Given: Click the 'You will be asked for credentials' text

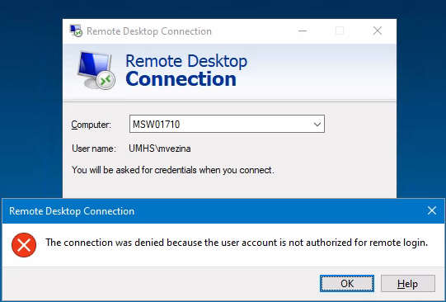Looking at the screenshot, I should pyautogui.click(x=173, y=170).
